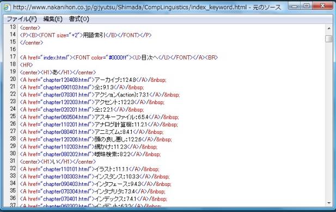The width and height of the screenshot is (336, 212).
Task: Click line number 13
Action: click(13, 27)
